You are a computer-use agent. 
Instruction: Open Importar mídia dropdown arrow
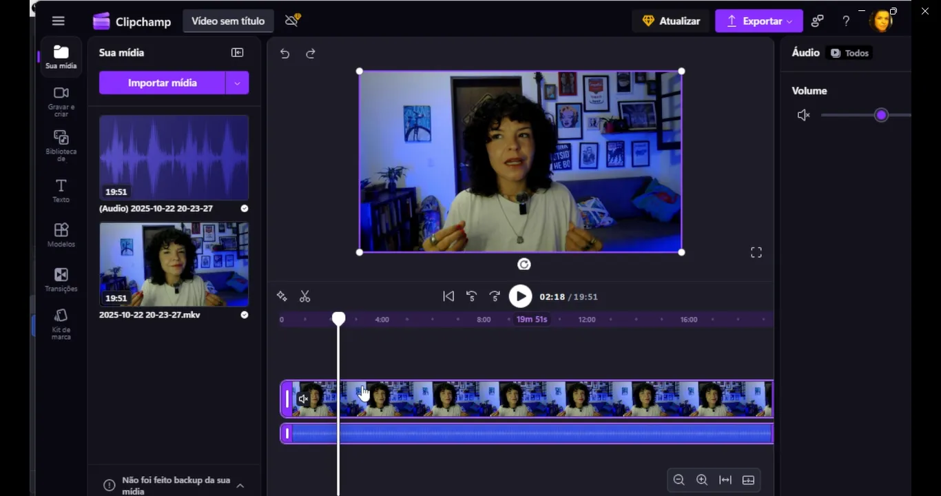[237, 83]
